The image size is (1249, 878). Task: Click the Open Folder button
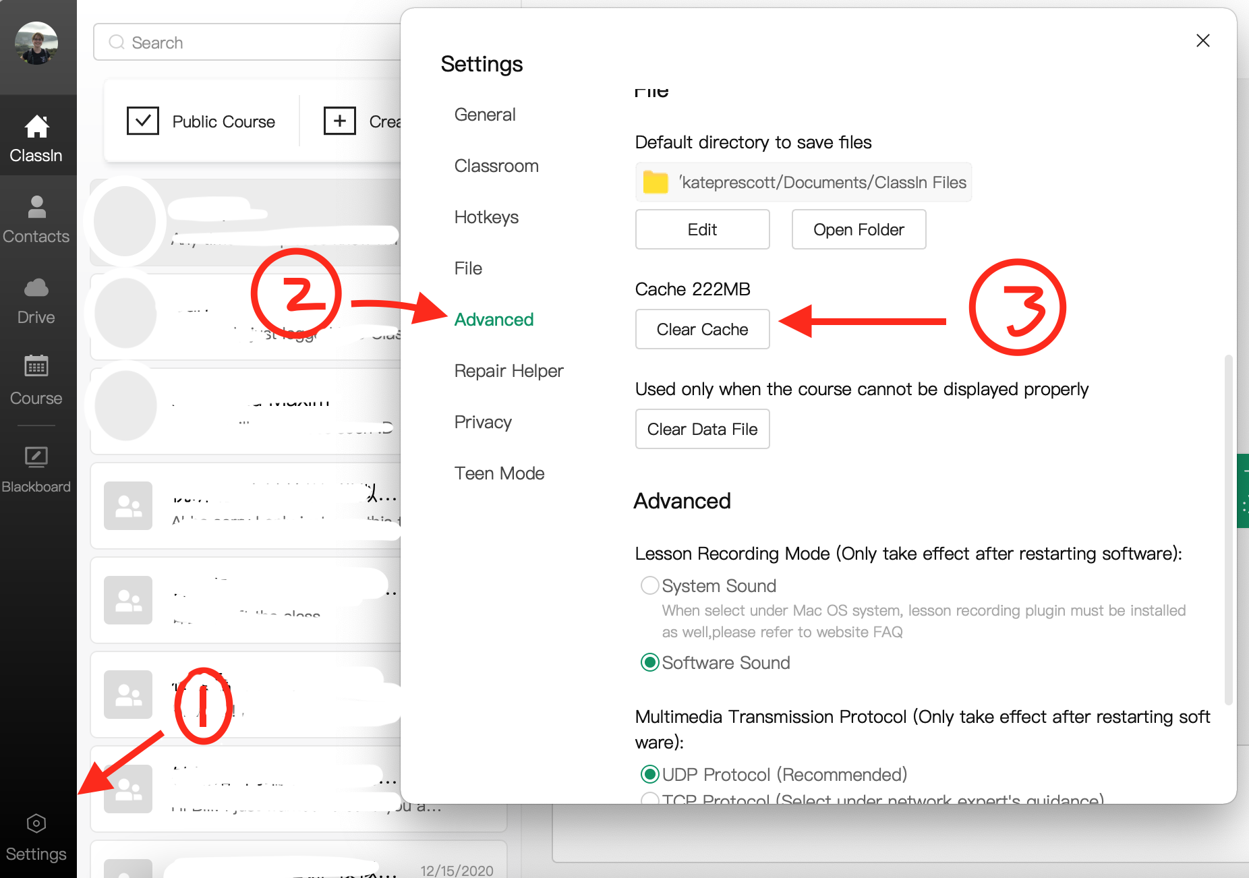click(859, 229)
